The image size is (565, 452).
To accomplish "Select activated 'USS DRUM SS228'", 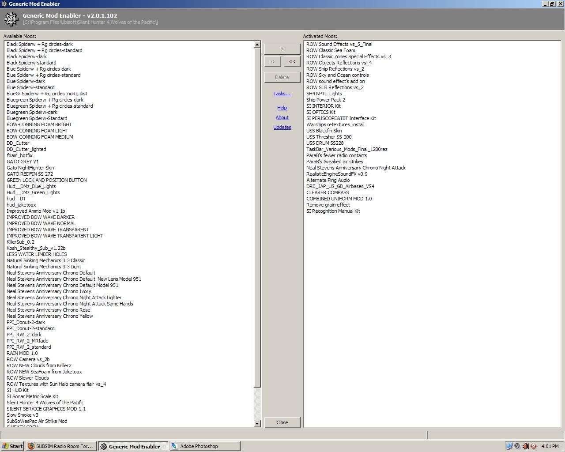I will [x=325, y=143].
